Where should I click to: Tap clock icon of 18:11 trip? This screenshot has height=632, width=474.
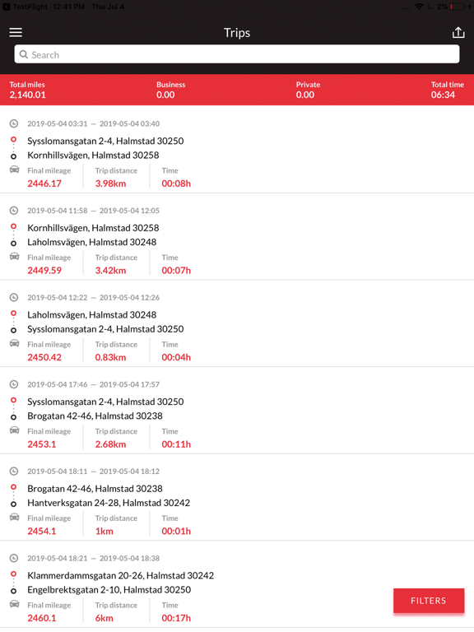pos(14,472)
